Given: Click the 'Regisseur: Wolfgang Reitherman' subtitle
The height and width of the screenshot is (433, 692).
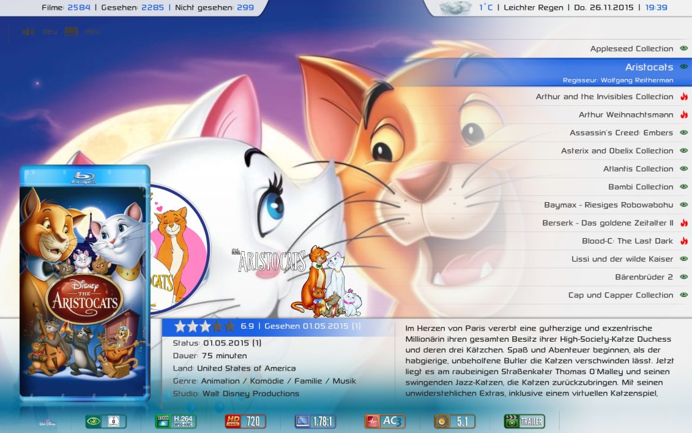Looking at the screenshot, I should [618, 80].
